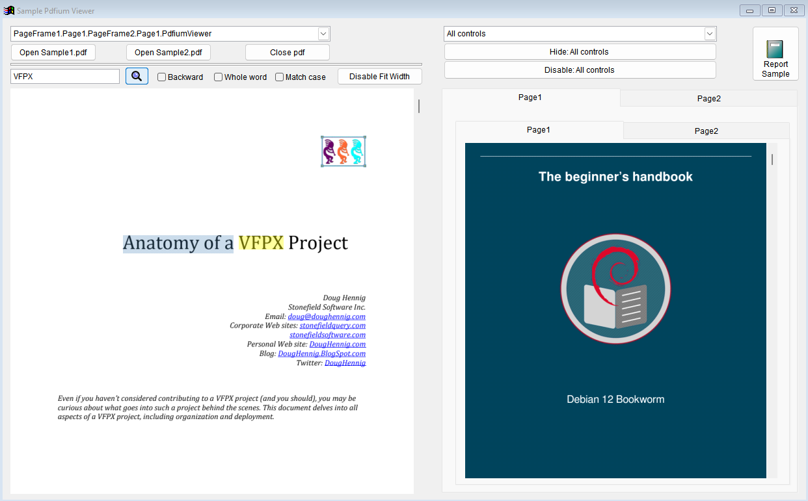808x501 pixels.
Task: Maximize the Sample Pdfium Viewer window
Action: [772, 10]
